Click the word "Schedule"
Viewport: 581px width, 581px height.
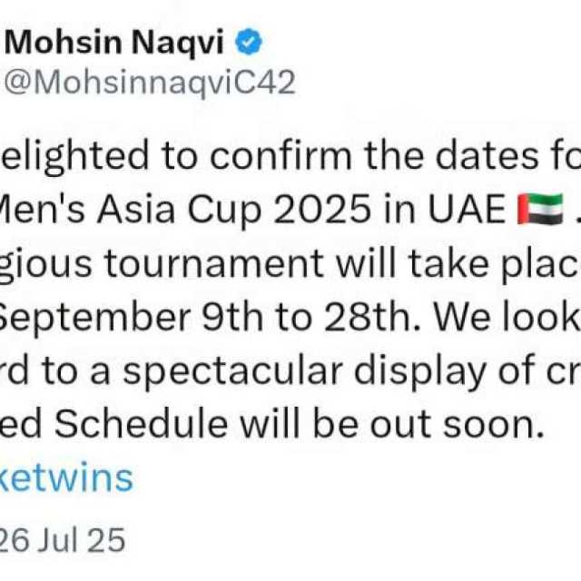142,424
